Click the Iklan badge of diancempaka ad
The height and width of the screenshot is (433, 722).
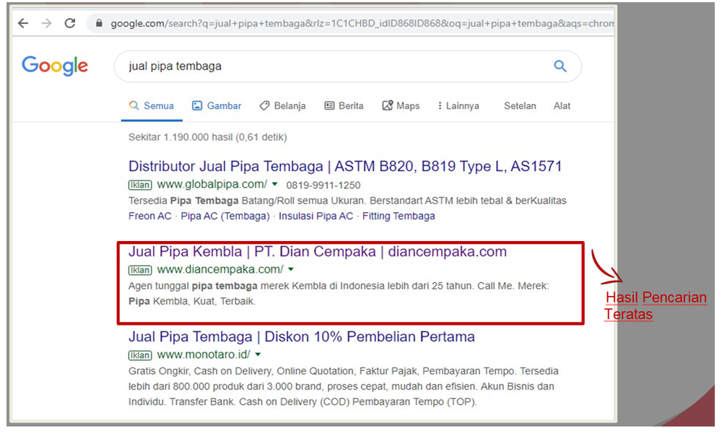click(140, 270)
